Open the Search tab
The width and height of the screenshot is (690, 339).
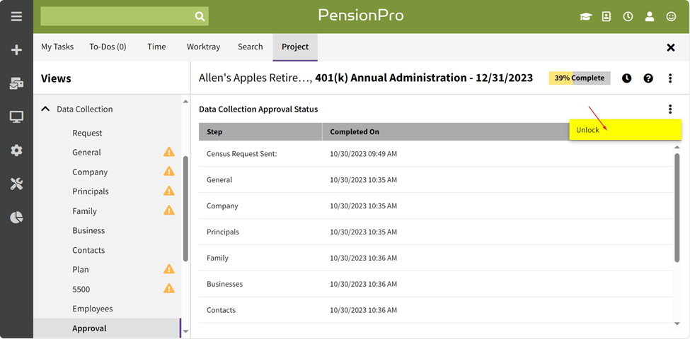point(251,47)
